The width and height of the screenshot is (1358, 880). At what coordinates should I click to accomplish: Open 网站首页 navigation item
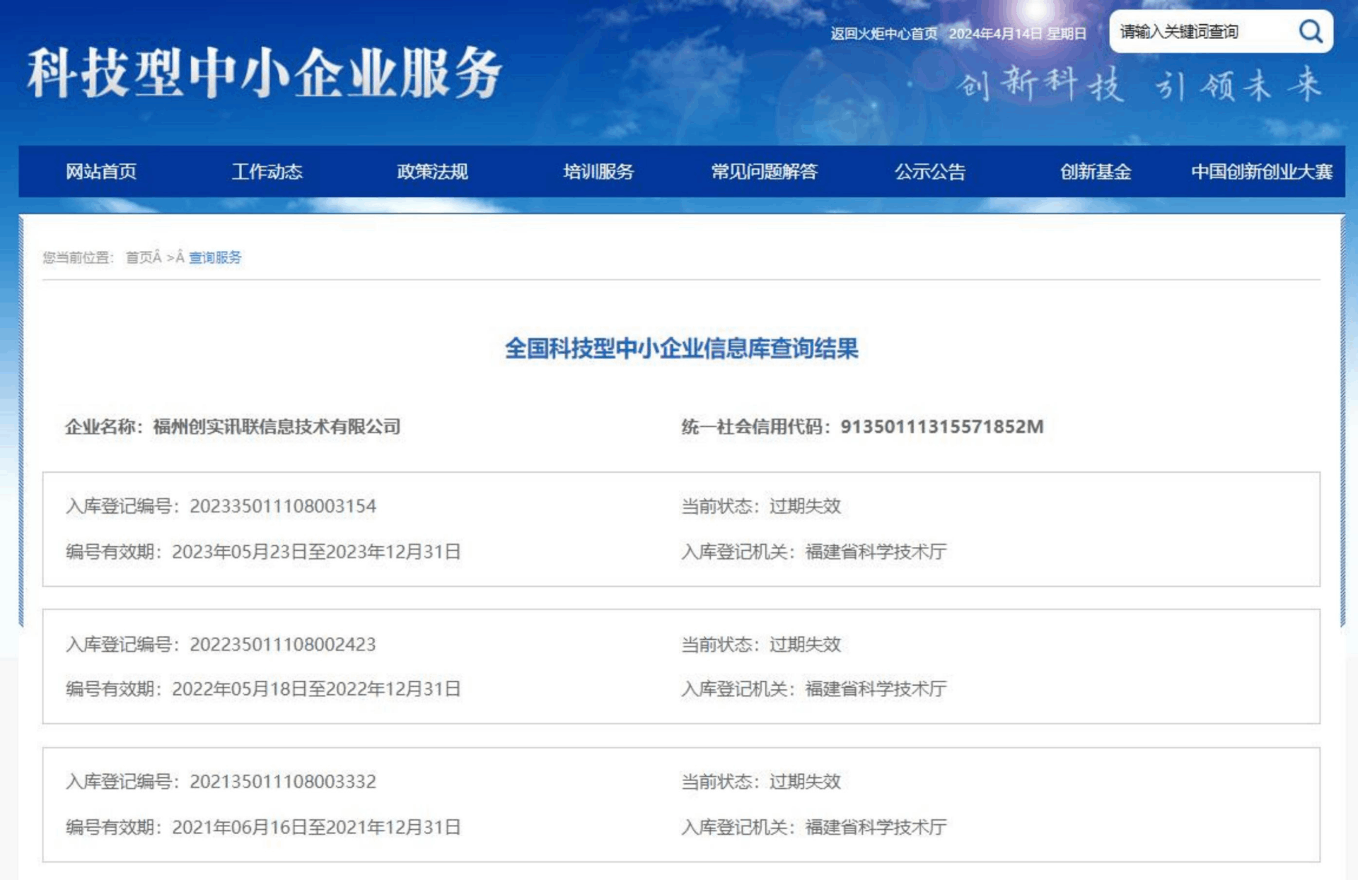101,172
